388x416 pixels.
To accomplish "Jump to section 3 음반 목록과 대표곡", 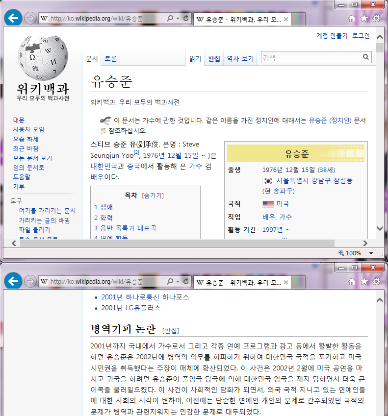I will click(126, 228).
